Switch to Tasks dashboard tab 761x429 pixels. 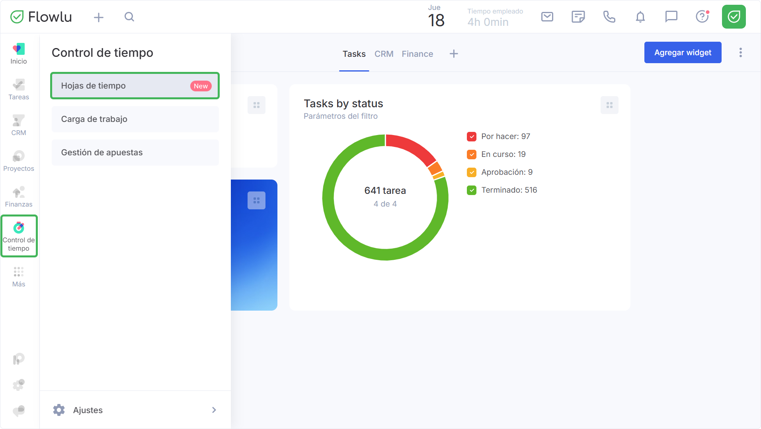pos(354,54)
